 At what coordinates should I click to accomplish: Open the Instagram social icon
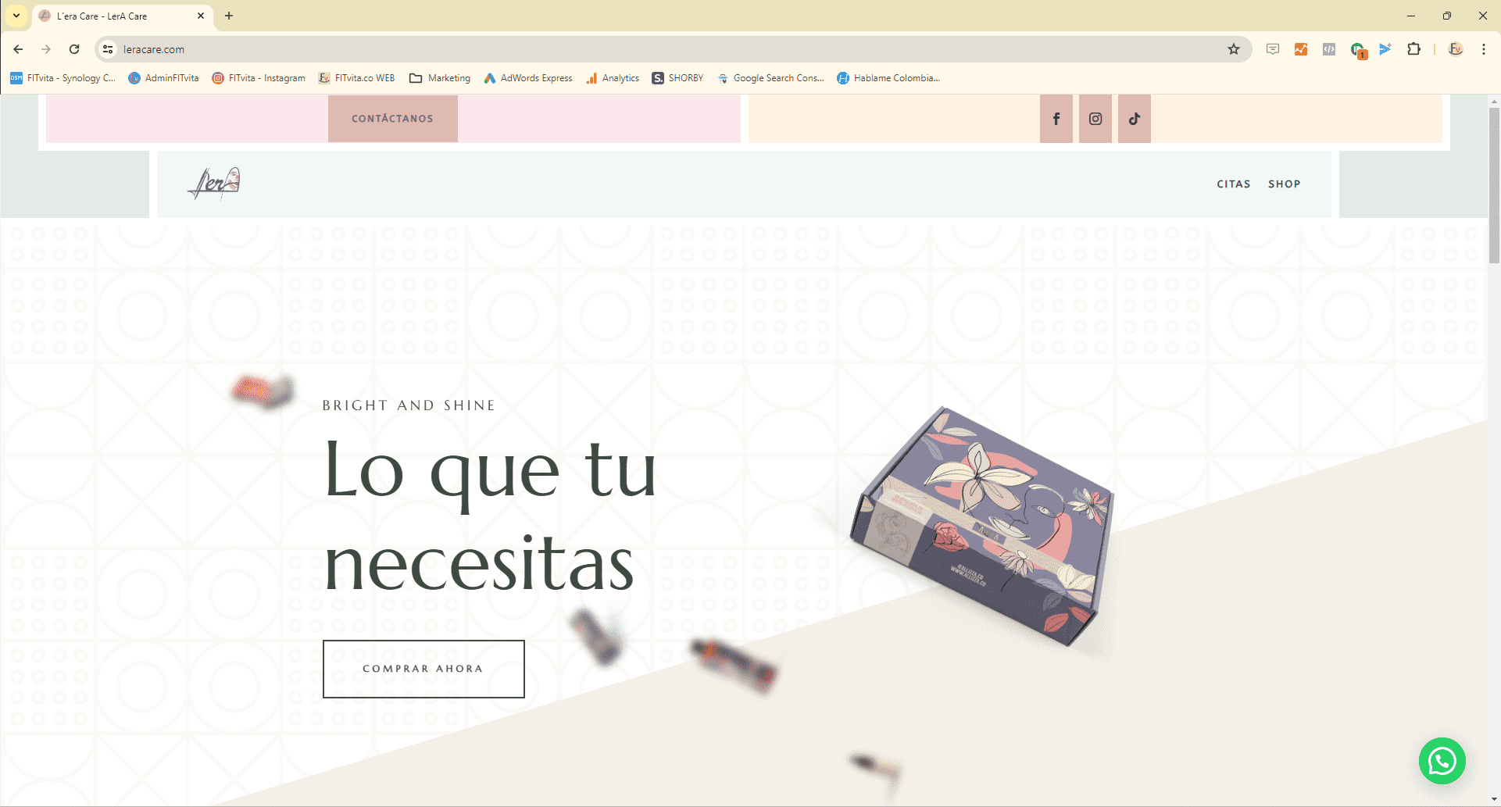pyautogui.click(x=1095, y=119)
